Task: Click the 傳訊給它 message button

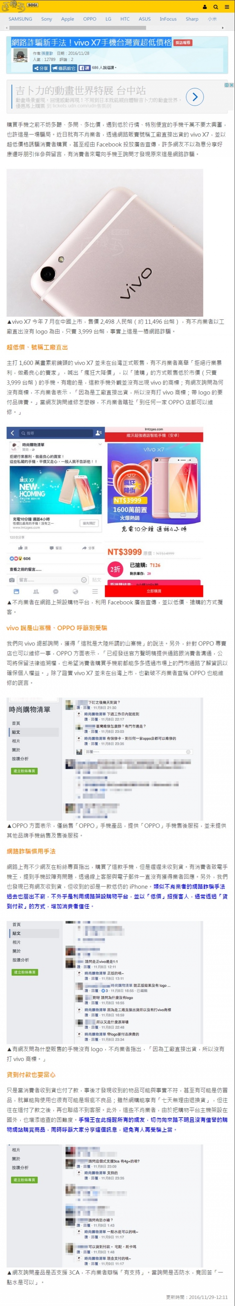Action: pos(64,68)
